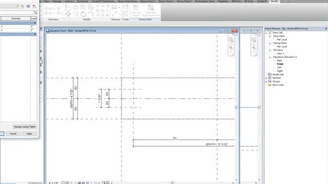Open the Right elevation in Project Browser
Viewport: 328px width, 184px height.
pyautogui.click(x=280, y=71)
